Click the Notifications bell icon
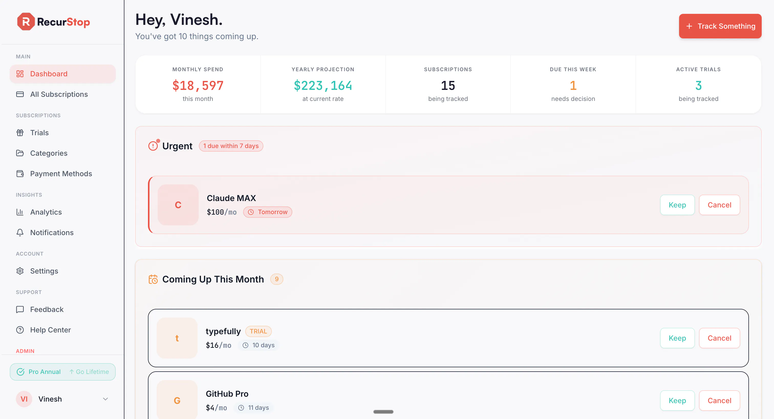 tap(20, 232)
